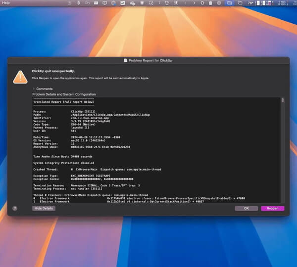Click the 'ClickUp quit unexpectedly.' heading
The image size is (297, 267).
(x=53, y=71)
